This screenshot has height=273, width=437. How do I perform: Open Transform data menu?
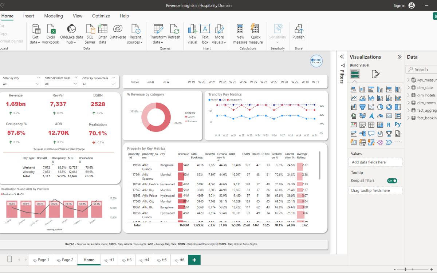158,34
